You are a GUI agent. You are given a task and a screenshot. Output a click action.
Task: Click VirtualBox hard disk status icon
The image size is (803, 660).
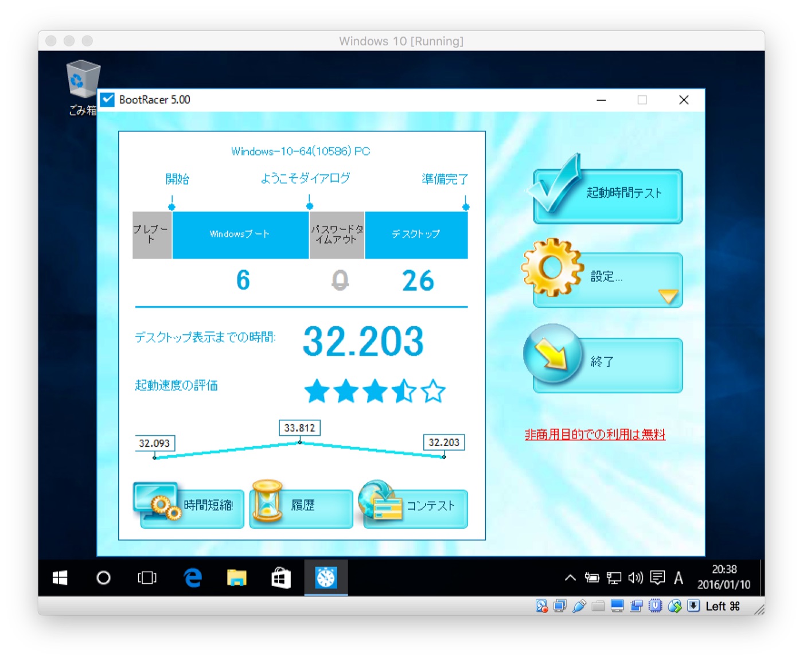point(541,606)
